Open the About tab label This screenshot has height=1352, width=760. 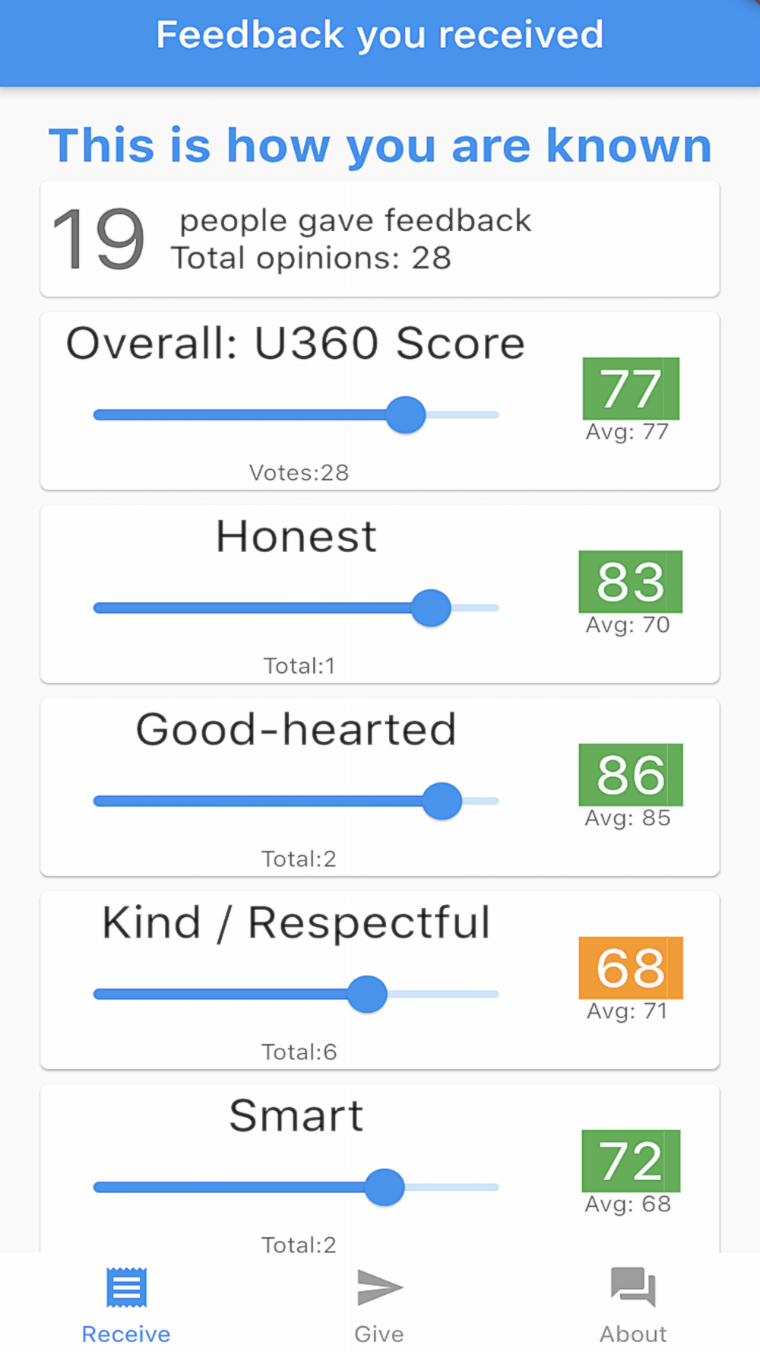tap(632, 1334)
